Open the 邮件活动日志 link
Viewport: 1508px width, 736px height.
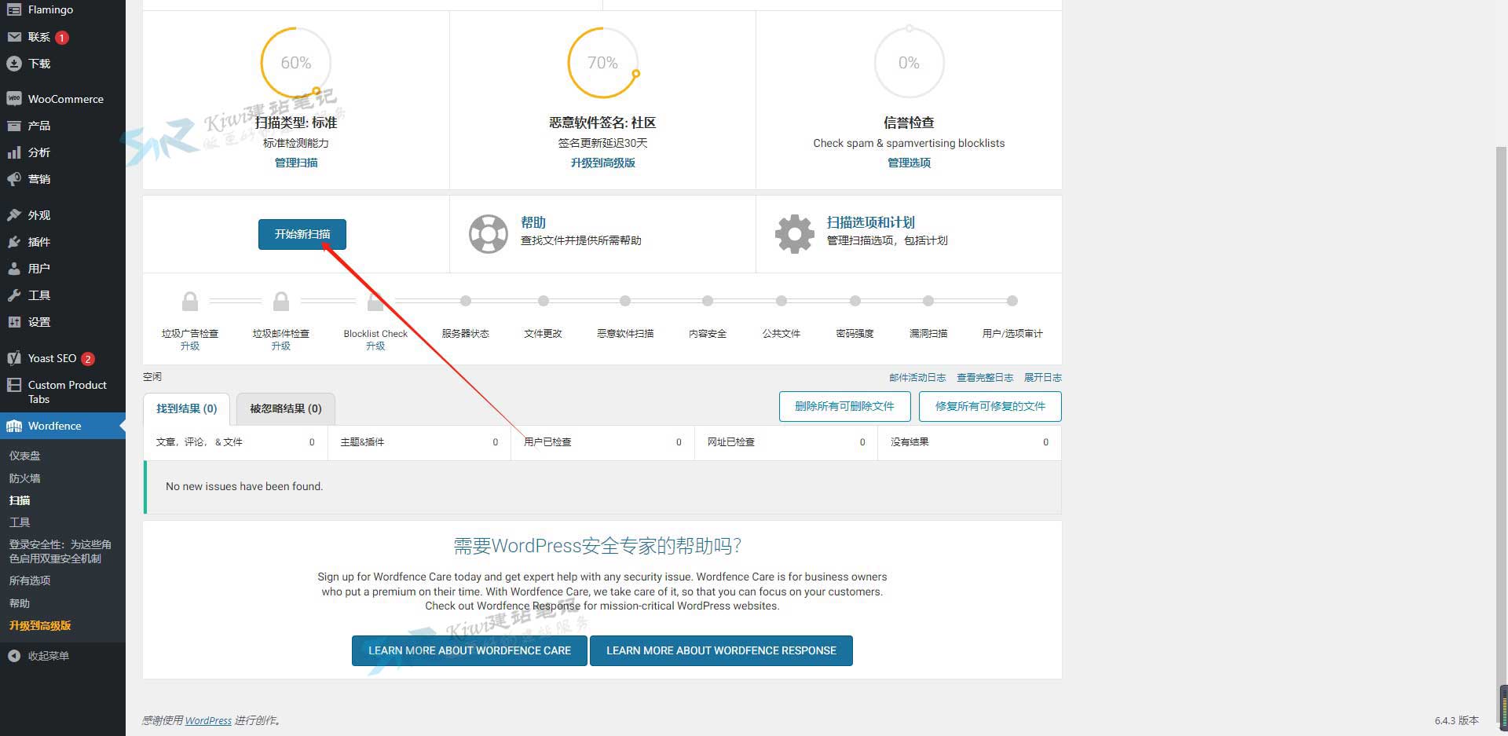pos(917,378)
